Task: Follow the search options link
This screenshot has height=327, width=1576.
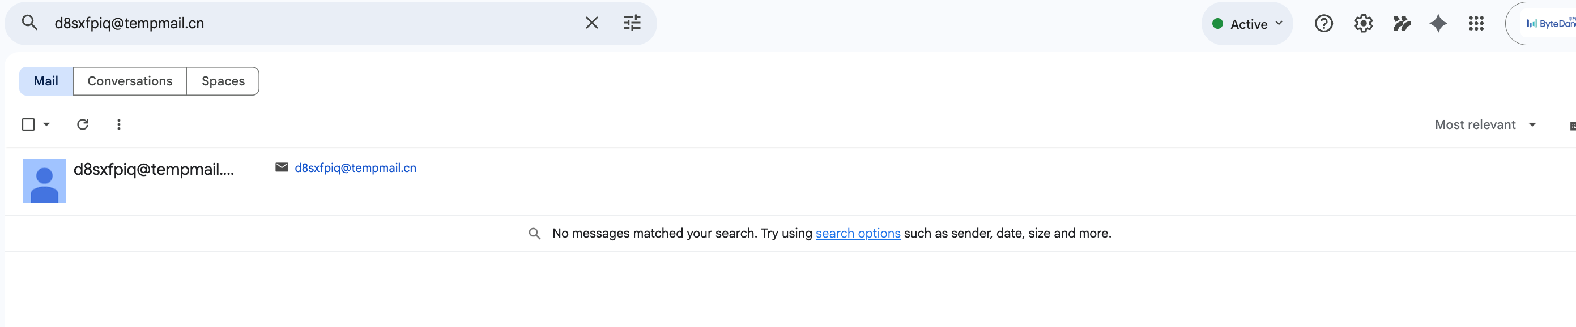Action: (857, 234)
